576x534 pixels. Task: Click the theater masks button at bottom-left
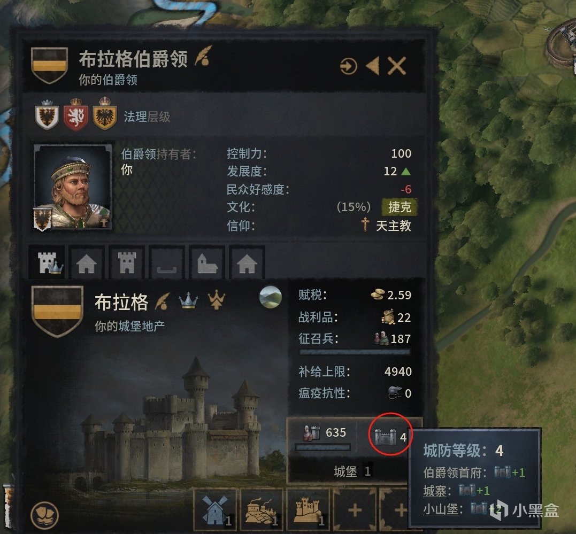[x=44, y=515]
